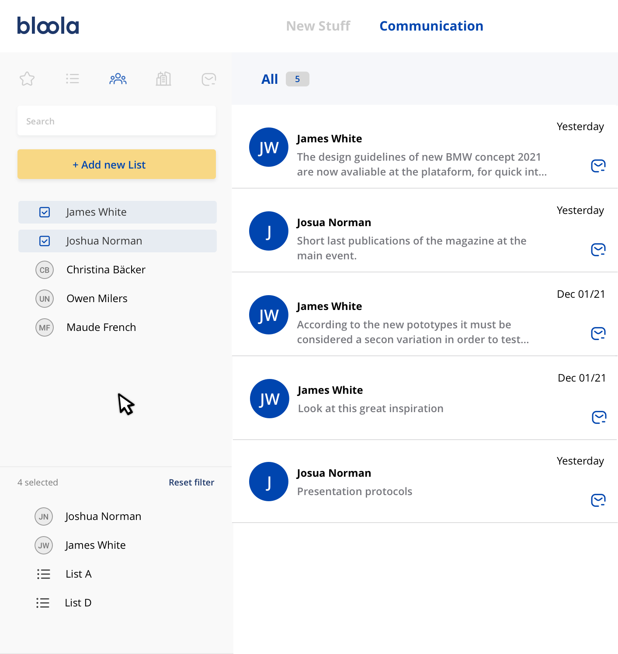Click CB avatar next to Christina Bäcker

(x=45, y=270)
